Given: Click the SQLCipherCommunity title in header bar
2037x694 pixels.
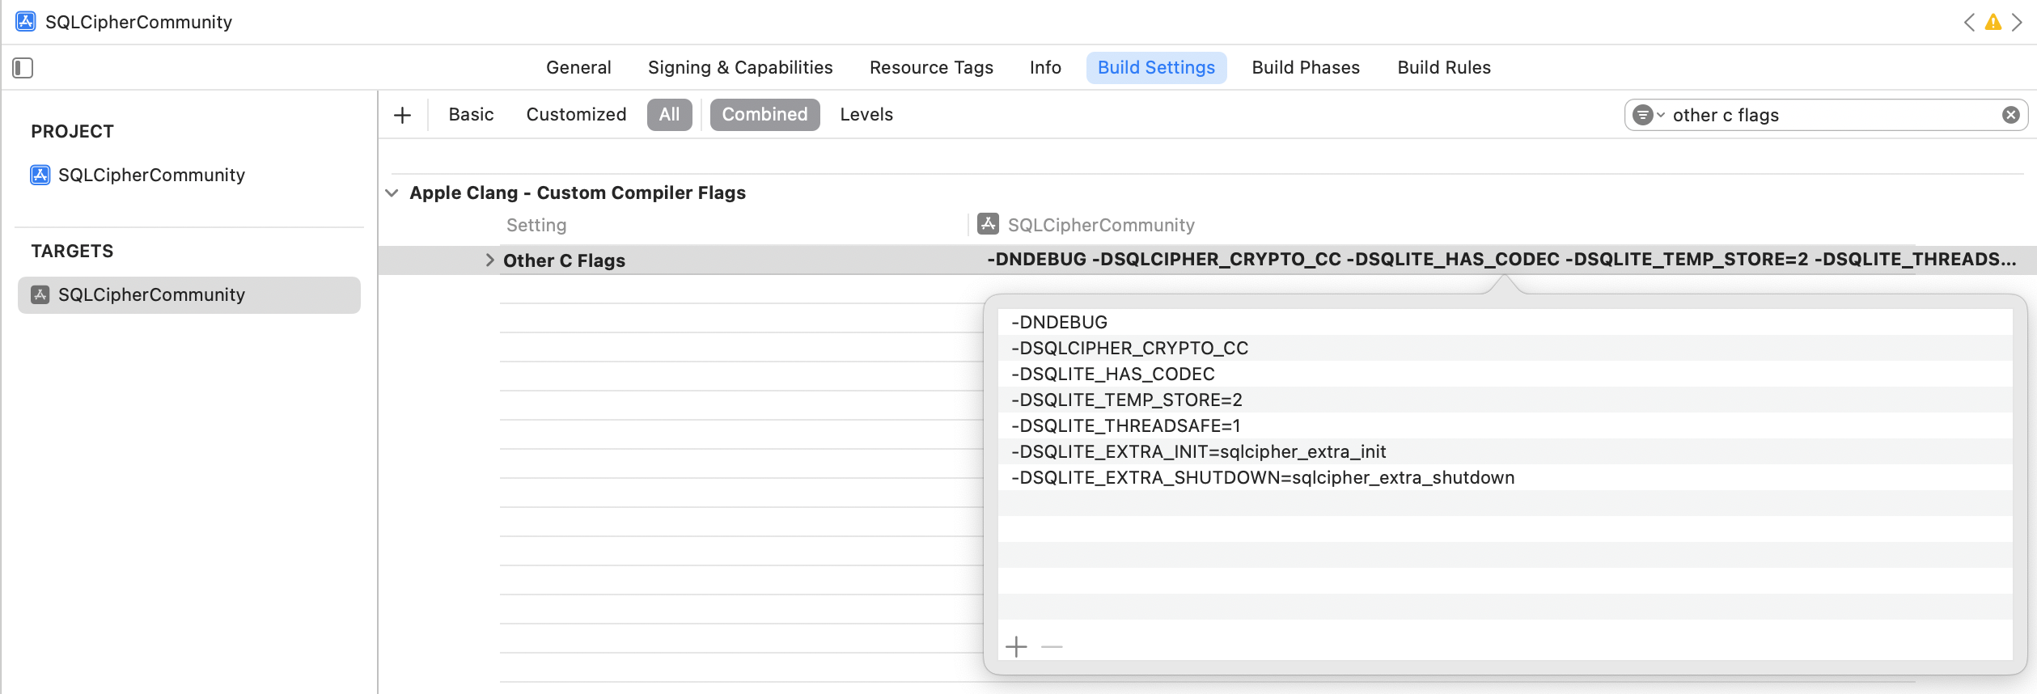Looking at the screenshot, I should (x=138, y=22).
